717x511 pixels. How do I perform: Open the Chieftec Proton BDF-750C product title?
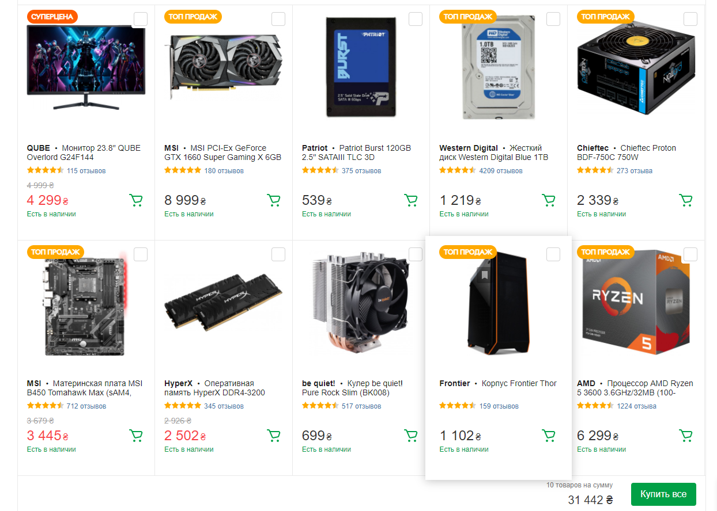click(x=626, y=152)
